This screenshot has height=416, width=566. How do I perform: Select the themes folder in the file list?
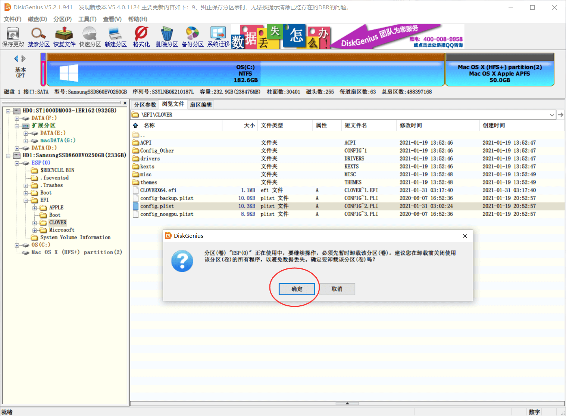(x=148, y=182)
